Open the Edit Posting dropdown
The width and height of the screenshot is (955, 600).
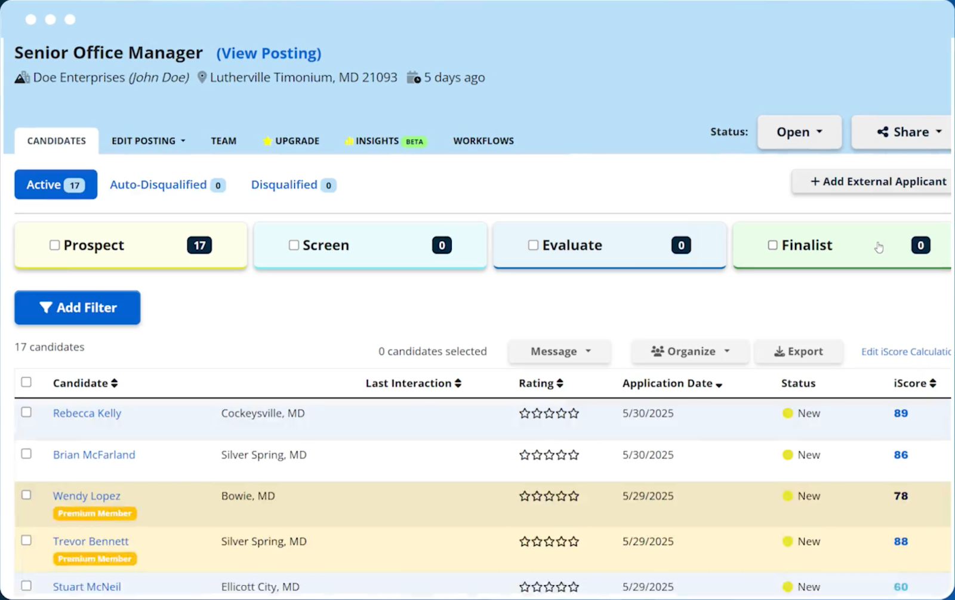(x=148, y=141)
